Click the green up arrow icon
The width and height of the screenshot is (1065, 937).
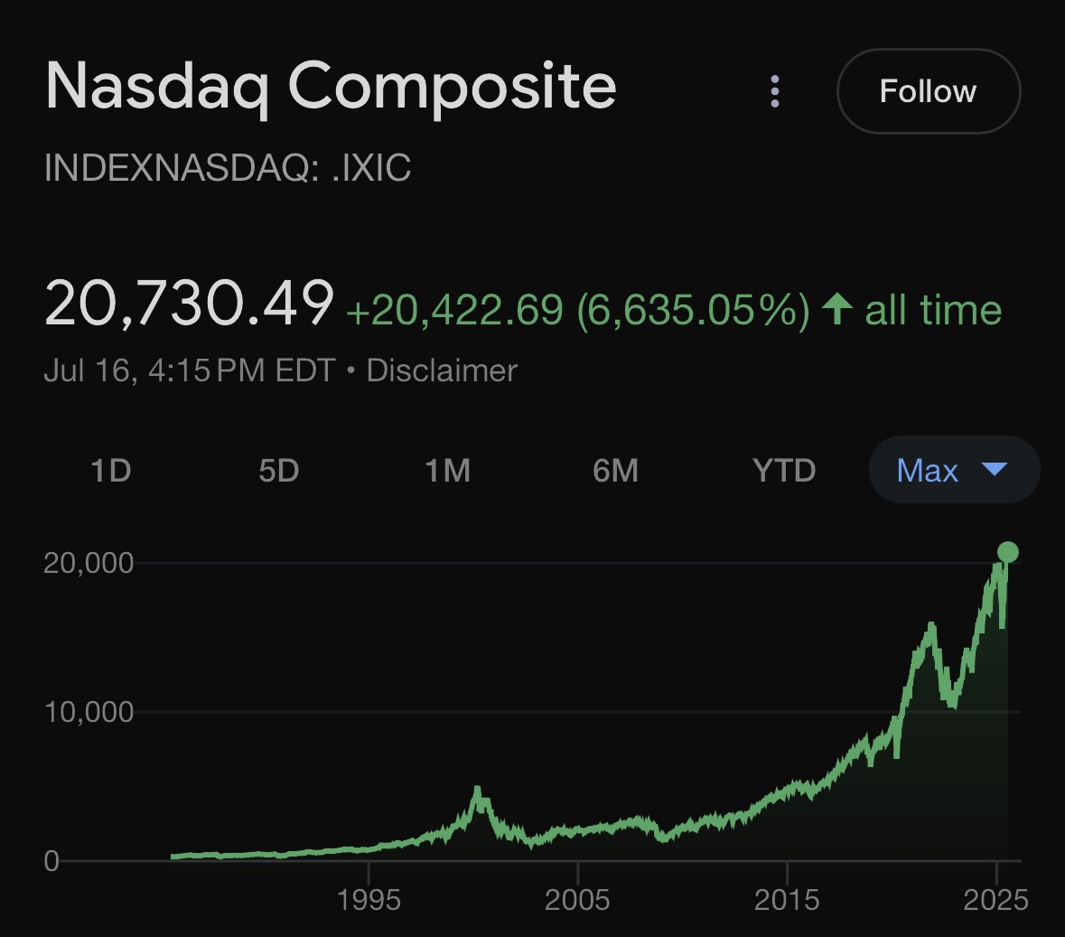836,308
